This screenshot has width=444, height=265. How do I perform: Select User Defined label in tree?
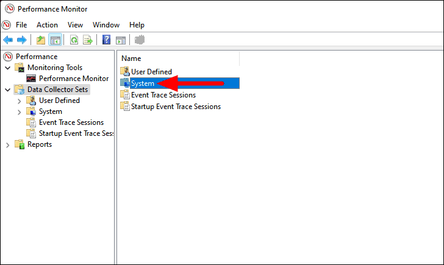coord(60,101)
